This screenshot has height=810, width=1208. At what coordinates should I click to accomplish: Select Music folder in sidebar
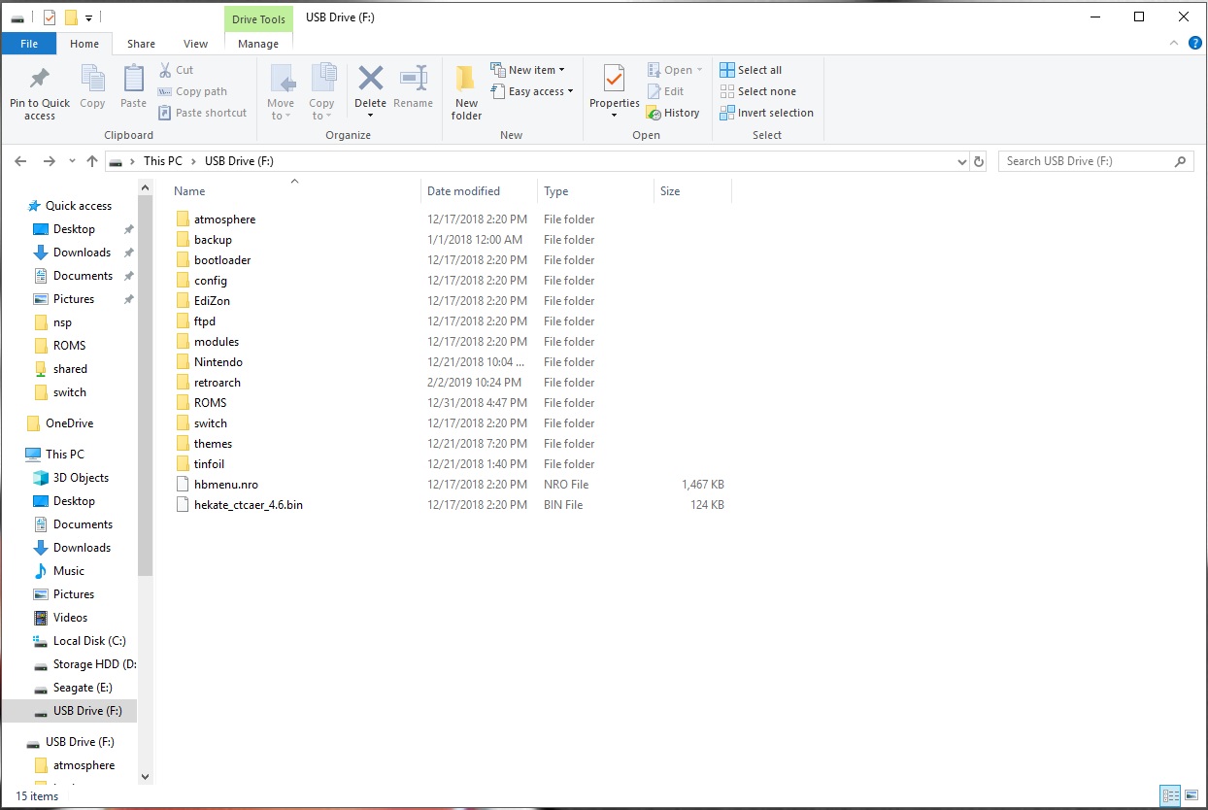(69, 571)
